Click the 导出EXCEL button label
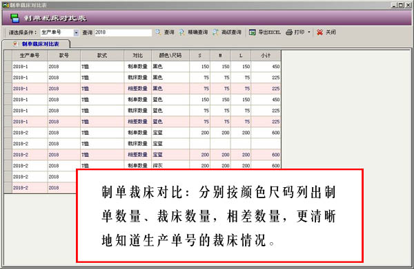The image size is (414, 269). tap(269, 32)
